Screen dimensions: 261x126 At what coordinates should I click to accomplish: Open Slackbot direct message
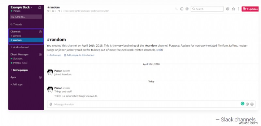[17, 58]
